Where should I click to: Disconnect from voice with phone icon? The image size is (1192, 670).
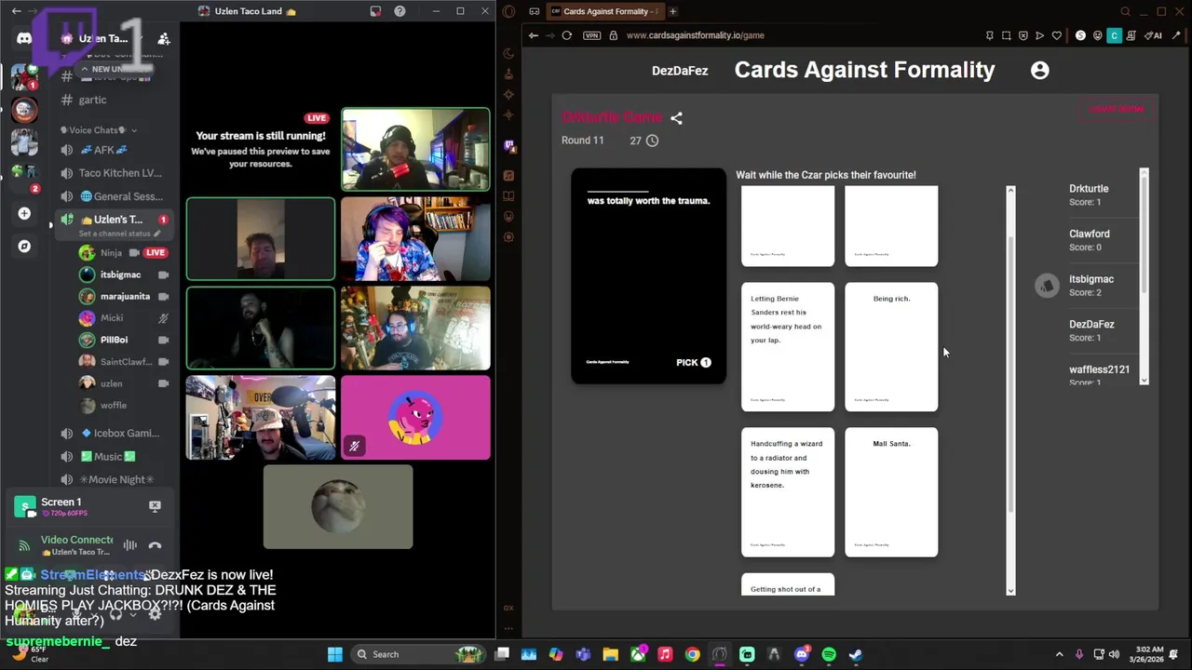(155, 545)
